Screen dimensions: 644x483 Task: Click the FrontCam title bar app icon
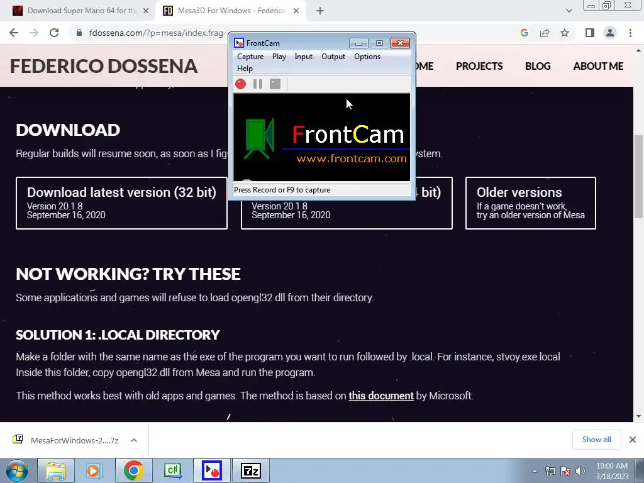click(x=238, y=43)
